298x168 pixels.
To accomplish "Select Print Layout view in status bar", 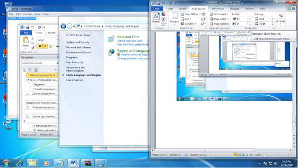I will coord(235,155).
